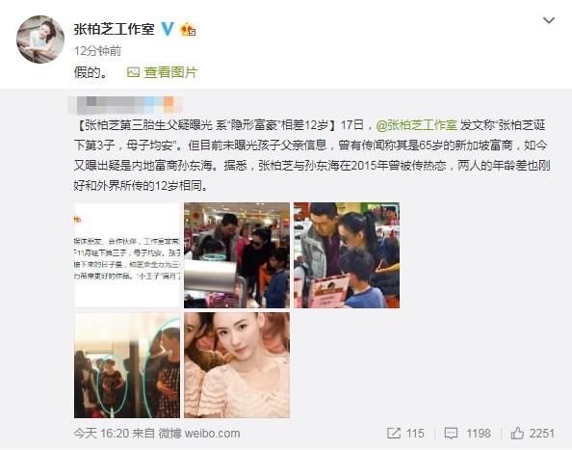This screenshot has width=572, height=450.
Task: Click the membership crown badge icon
Action: point(188,29)
